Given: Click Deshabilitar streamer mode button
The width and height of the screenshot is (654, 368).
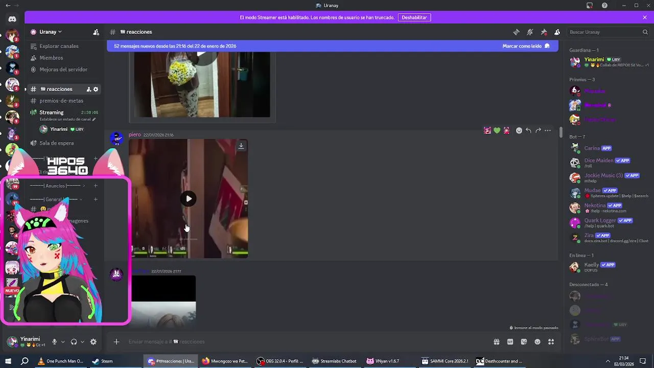Looking at the screenshot, I should 414,17.
